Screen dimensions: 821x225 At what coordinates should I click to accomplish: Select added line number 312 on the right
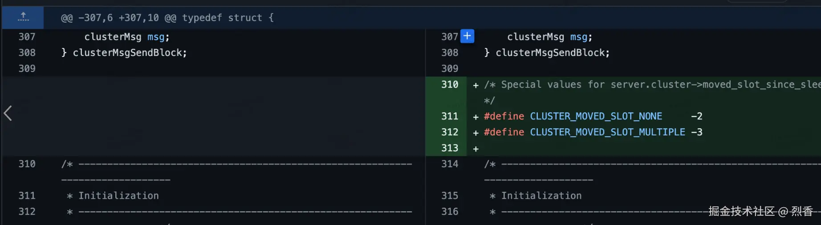point(449,132)
